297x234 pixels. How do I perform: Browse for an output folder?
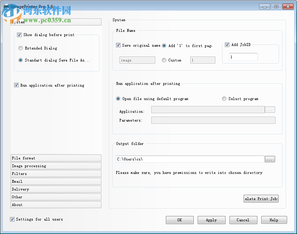(x=270, y=159)
